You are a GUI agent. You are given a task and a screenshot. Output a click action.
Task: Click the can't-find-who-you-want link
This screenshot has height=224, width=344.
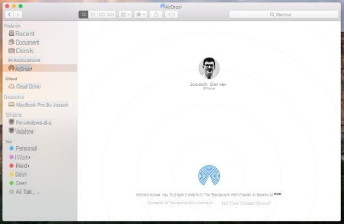(x=246, y=203)
